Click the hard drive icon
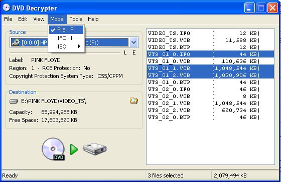 coord(95,149)
